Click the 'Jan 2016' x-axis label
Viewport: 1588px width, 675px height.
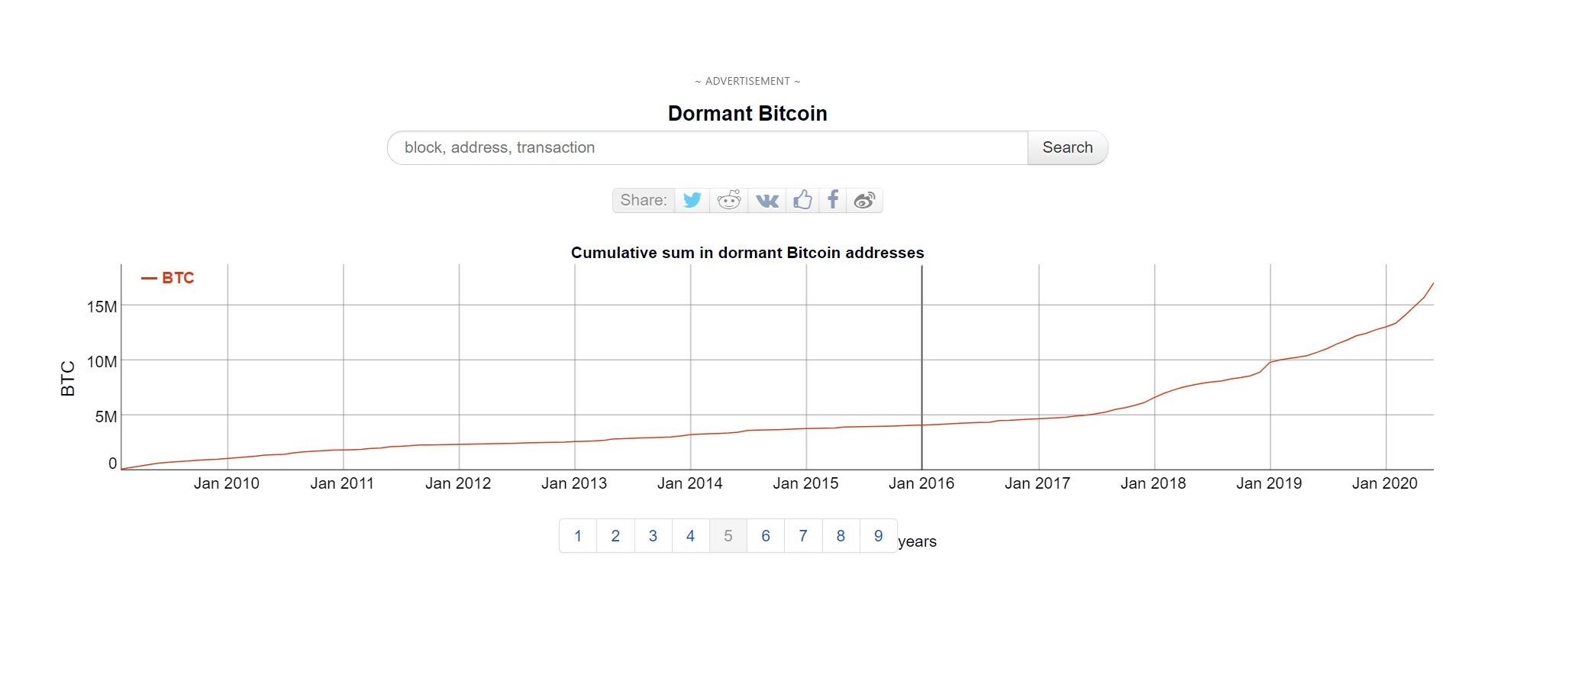pyautogui.click(x=921, y=483)
